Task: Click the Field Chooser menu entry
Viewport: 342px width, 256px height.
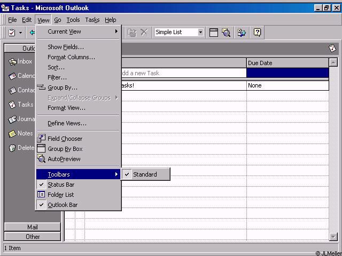Action: pos(65,139)
